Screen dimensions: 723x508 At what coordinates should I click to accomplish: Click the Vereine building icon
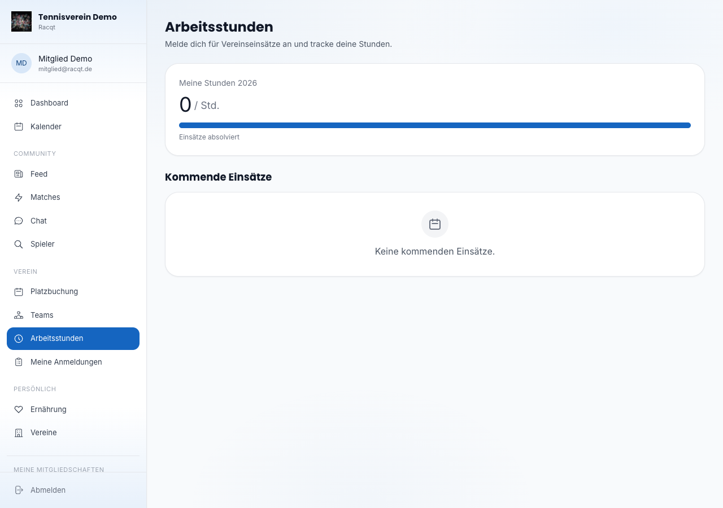tap(19, 433)
